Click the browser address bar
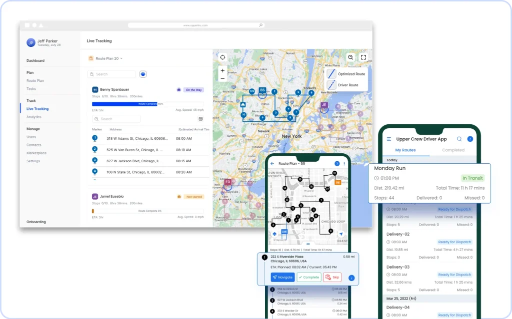Image resolution: width=512 pixels, height=319 pixels. coord(196,25)
